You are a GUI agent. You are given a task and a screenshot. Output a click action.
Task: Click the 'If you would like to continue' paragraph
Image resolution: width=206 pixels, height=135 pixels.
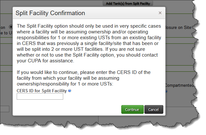[83, 78]
